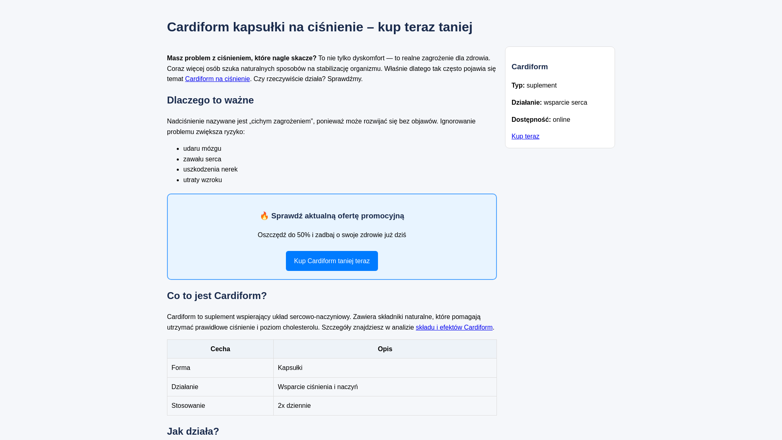
Task: Click the 'Kup teraz' sidebar link
Action: [525, 136]
